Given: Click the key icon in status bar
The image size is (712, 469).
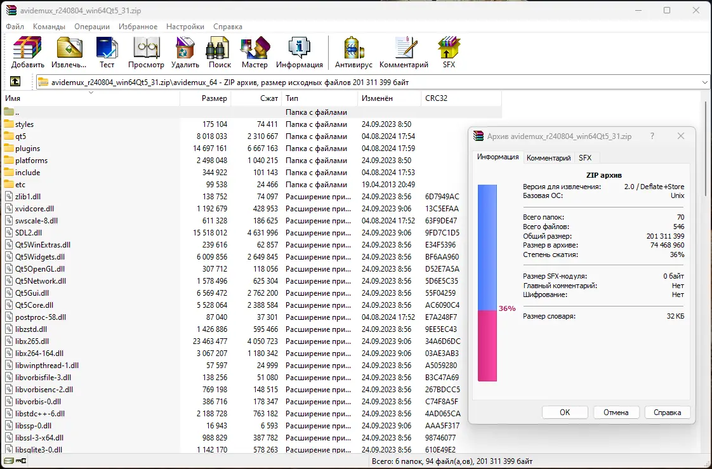Looking at the screenshot, I should click(21, 461).
